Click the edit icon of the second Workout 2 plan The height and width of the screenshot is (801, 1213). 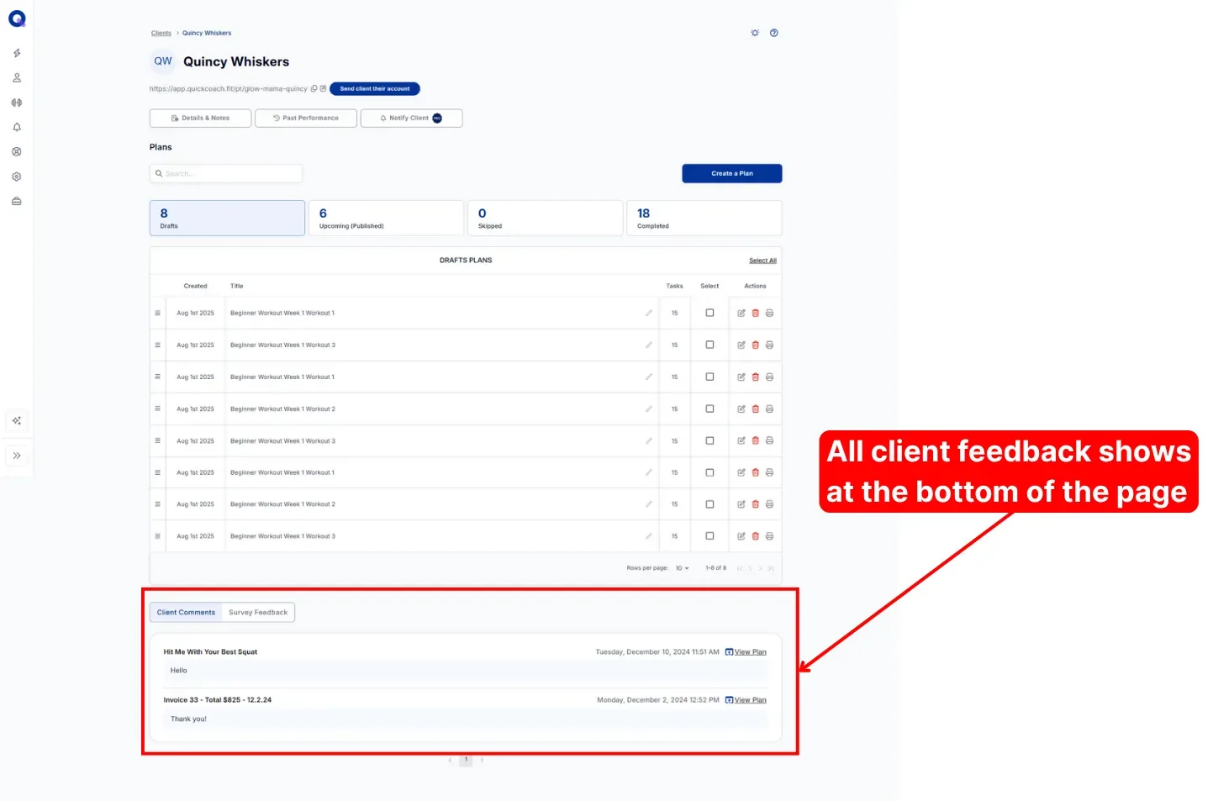click(x=741, y=504)
